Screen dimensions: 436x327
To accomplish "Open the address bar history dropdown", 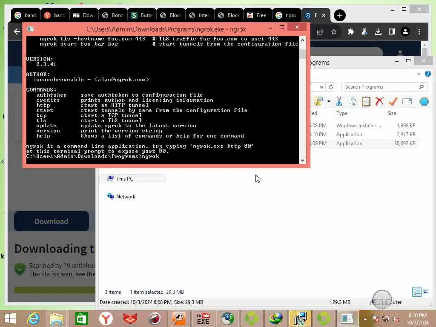I will [x=321, y=87].
